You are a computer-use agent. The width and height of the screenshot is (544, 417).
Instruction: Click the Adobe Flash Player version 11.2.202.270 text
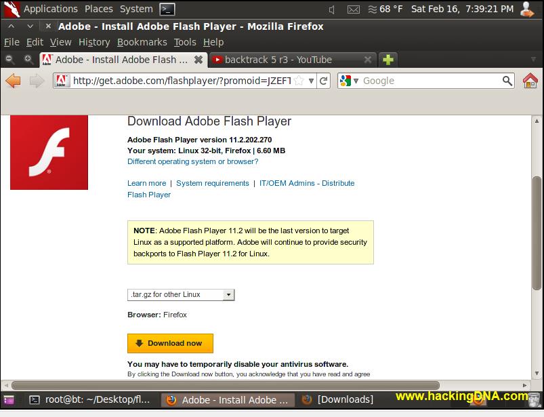click(199, 140)
